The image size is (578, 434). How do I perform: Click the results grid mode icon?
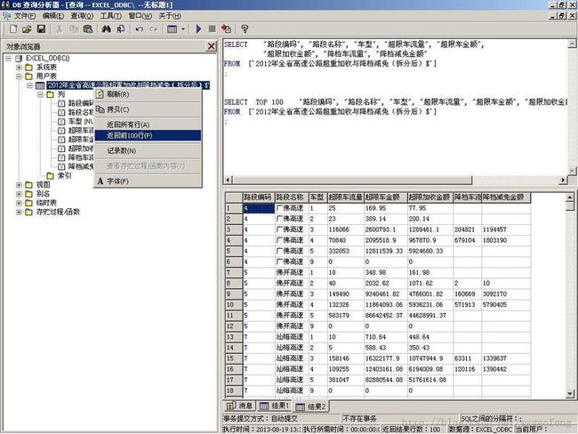pos(173,28)
